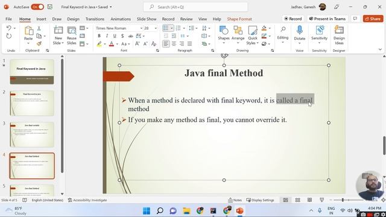This screenshot has width=386, height=217.
Task: Switch to Slide Sorter view
Action: (297, 200)
